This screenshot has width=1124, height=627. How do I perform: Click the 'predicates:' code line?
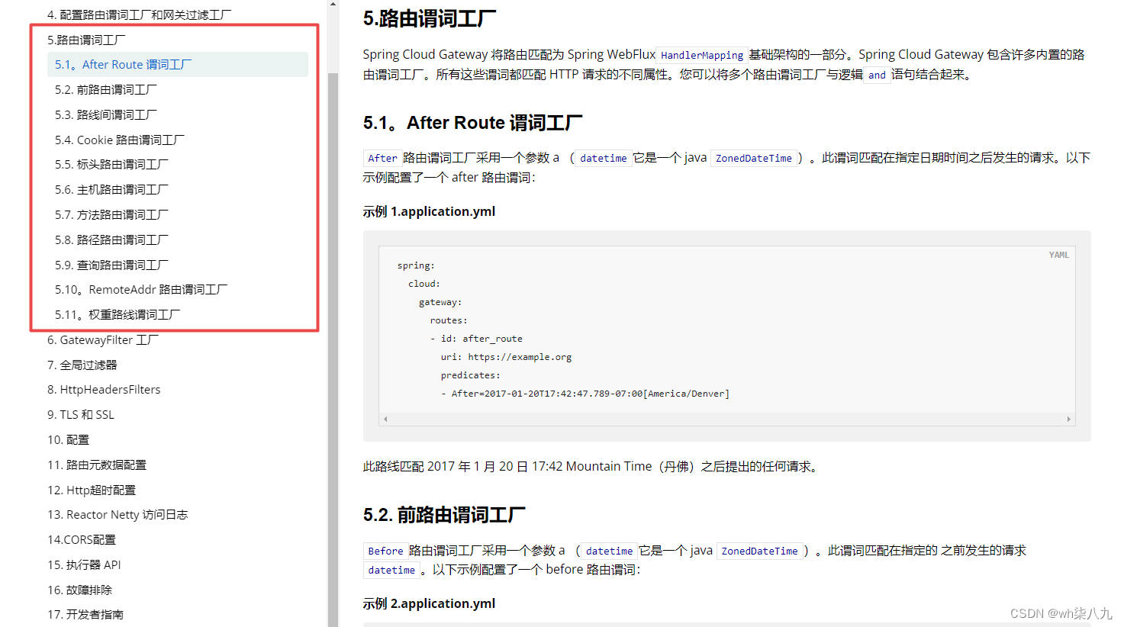pyautogui.click(x=470, y=375)
